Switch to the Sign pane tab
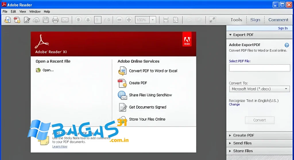This screenshot has width=294, height=160. [255, 20]
